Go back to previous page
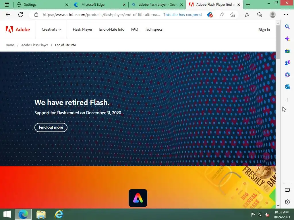294x220 pixels. click(x=8, y=15)
